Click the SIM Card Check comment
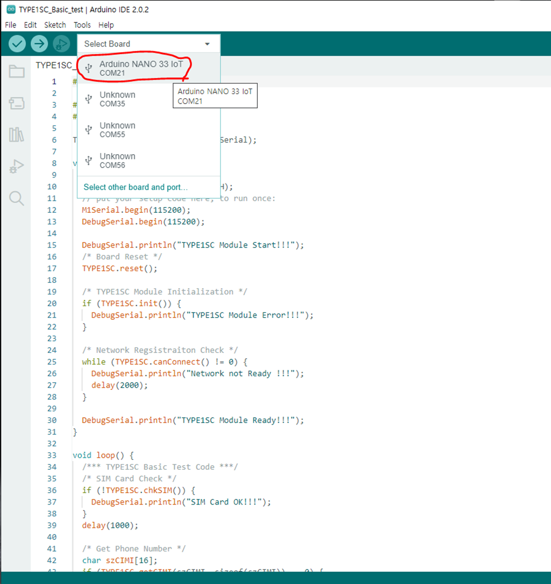 (129, 479)
